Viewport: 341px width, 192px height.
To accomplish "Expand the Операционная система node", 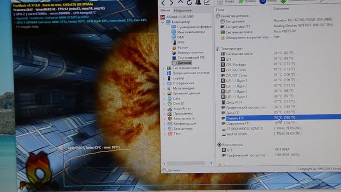I will tap(164, 74).
